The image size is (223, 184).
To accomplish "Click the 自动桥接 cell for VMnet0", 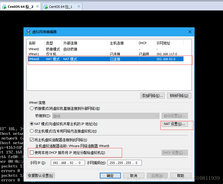I will (70, 49).
